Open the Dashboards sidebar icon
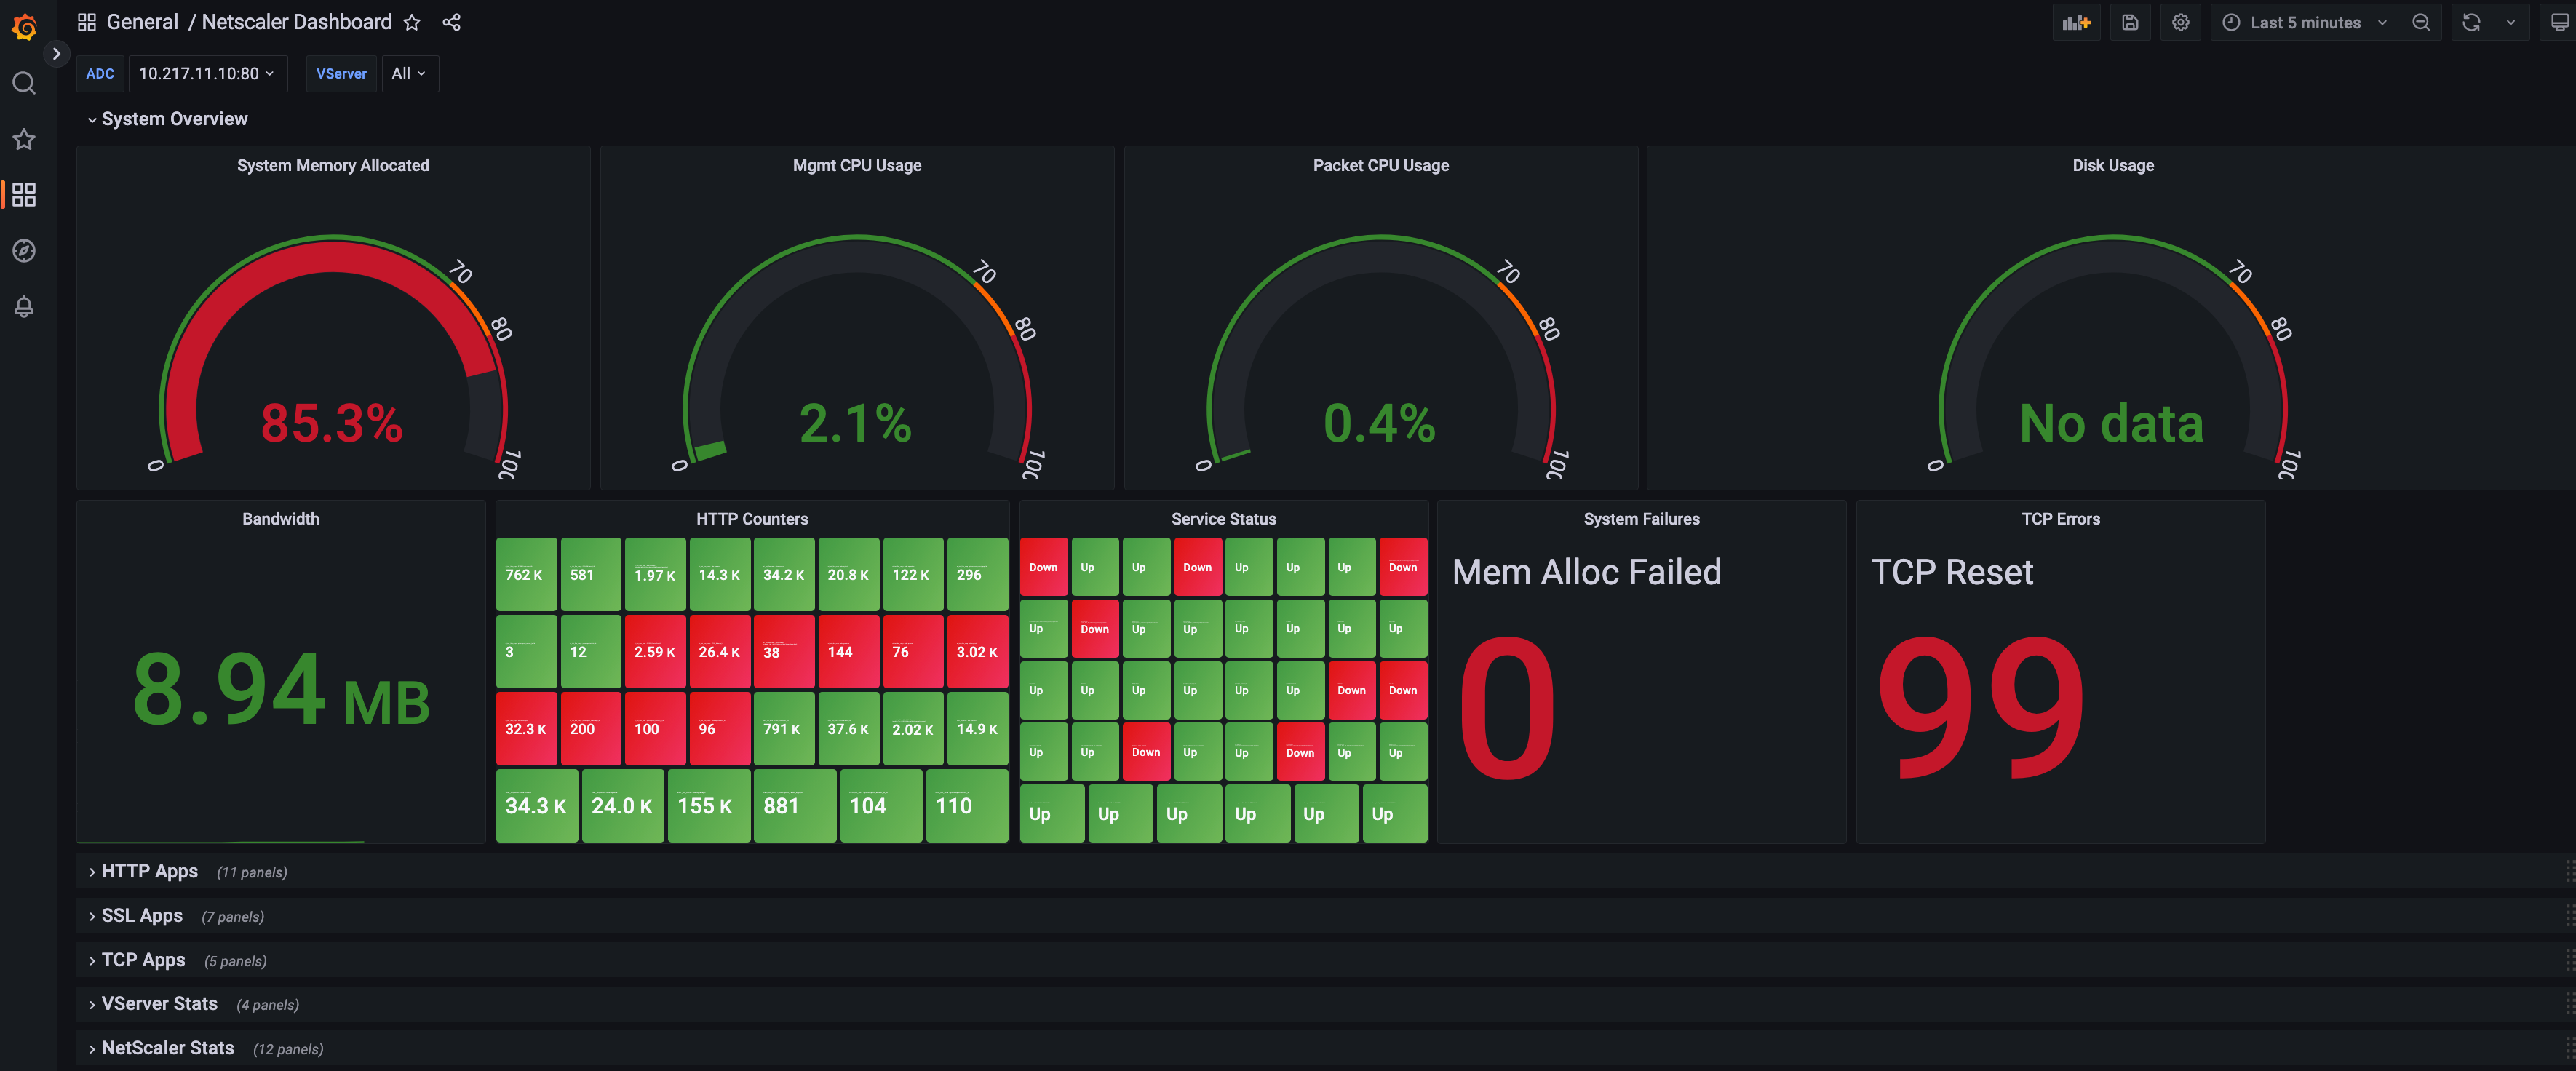 [x=24, y=195]
